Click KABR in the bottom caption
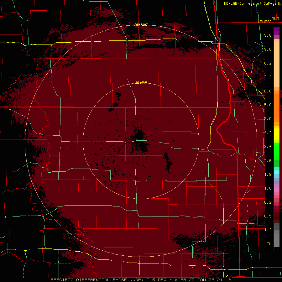The image size is (282, 282). point(180,280)
